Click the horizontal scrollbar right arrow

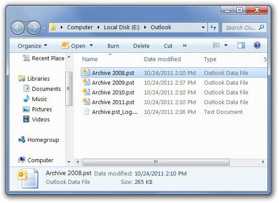tap(263, 162)
